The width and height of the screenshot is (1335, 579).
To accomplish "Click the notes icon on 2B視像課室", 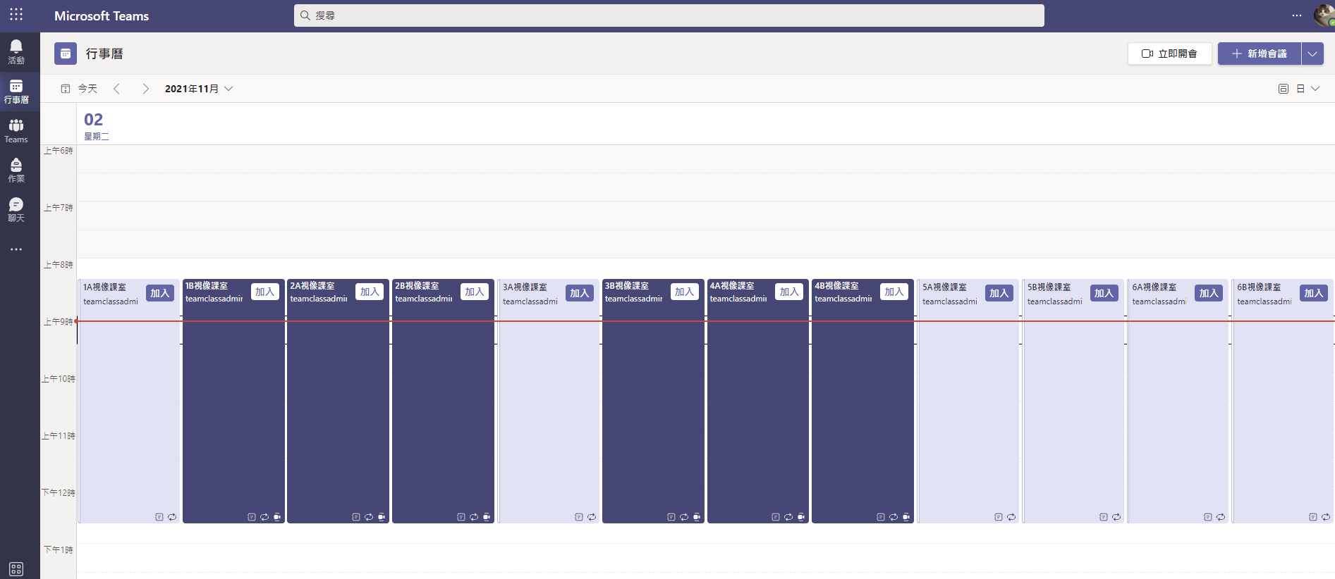I will coord(461,517).
